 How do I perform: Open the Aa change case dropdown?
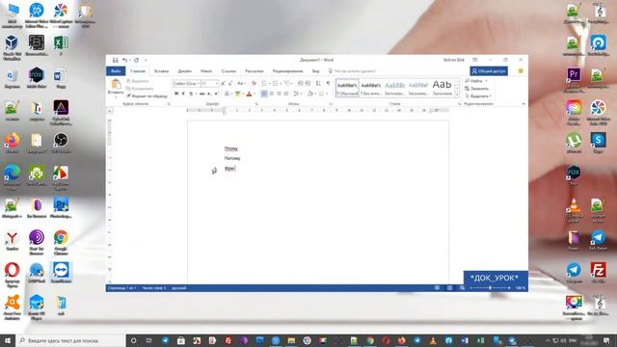[241, 84]
